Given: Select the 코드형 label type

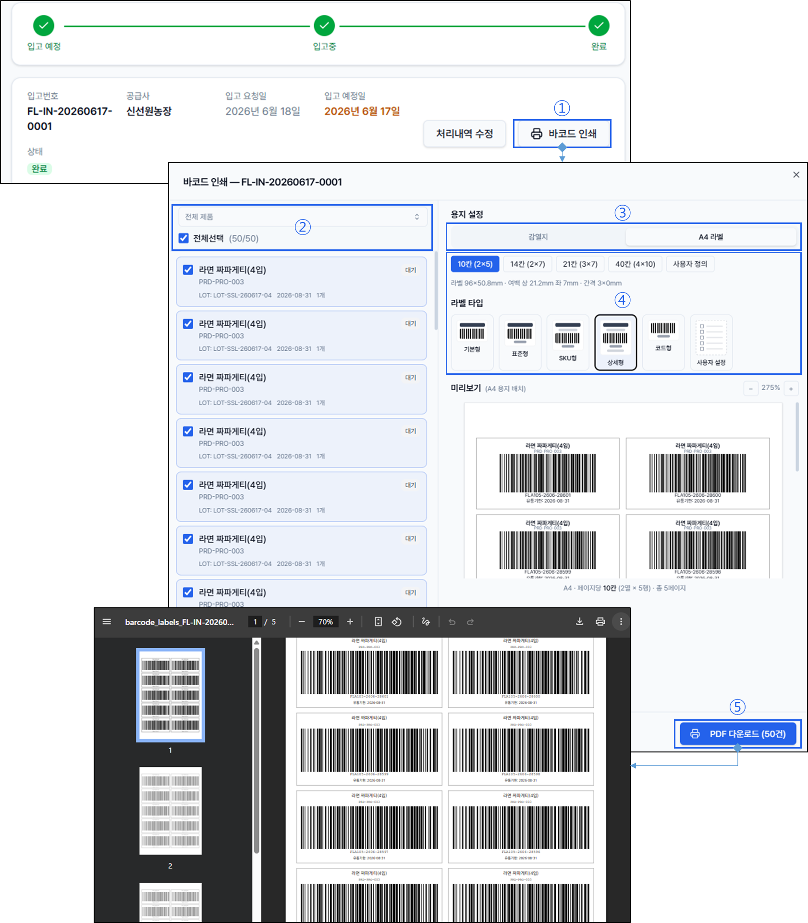Looking at the screenshot, I should click(663, 342).
